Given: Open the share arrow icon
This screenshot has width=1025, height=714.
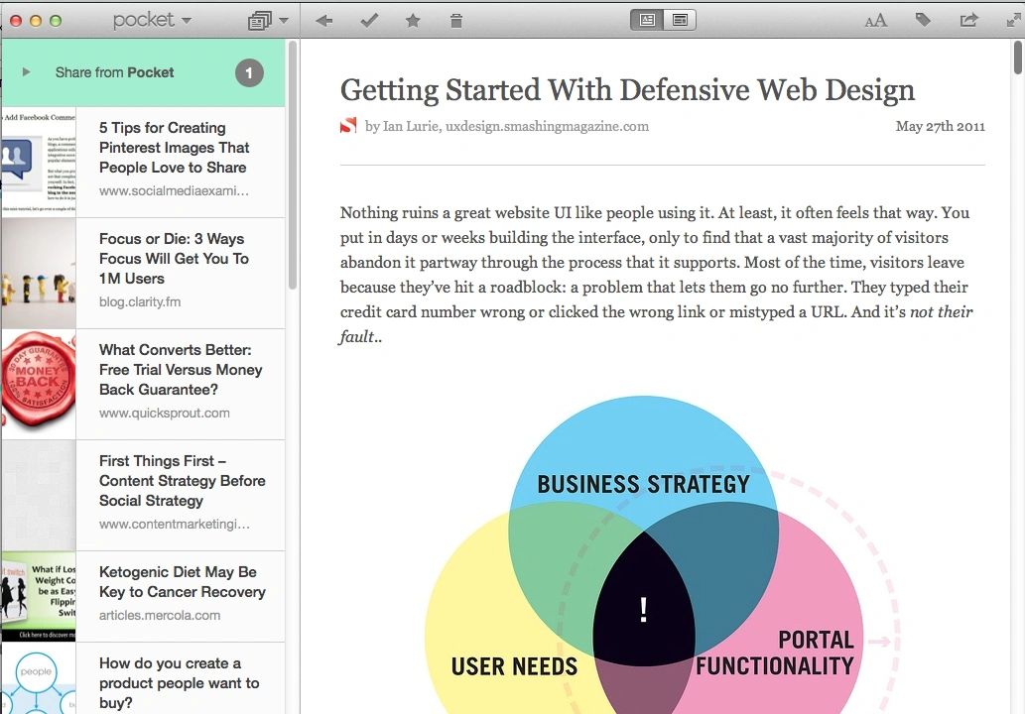Looking at the screenshot, I should (968, 20).
